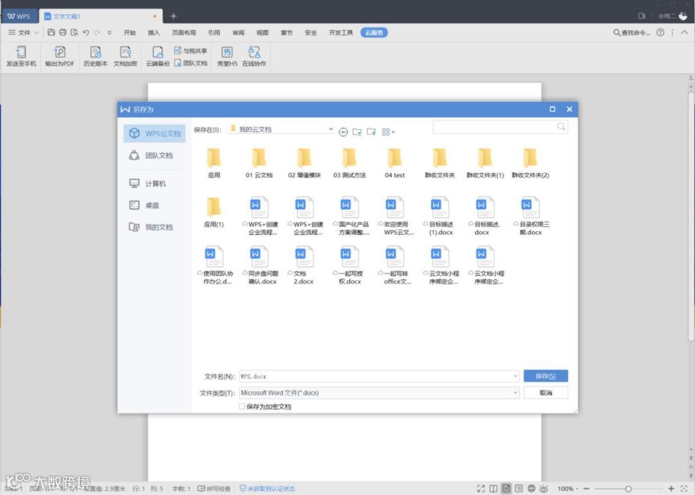This screenshot has height=495, width=695.
Task: Open Team Documents (团队文档) in ribbon
Action: [190, 63]
